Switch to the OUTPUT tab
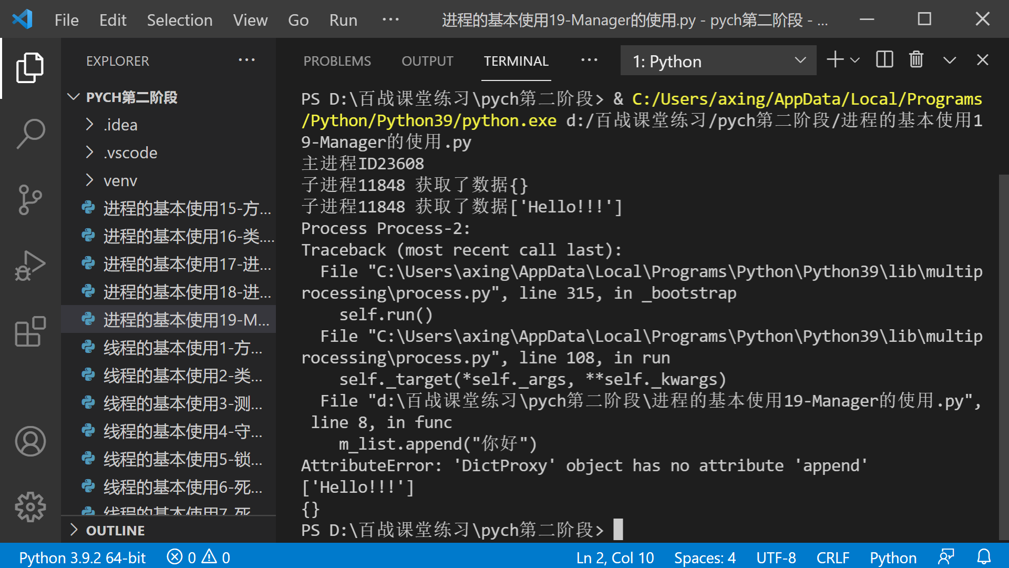 click(427, 61)
